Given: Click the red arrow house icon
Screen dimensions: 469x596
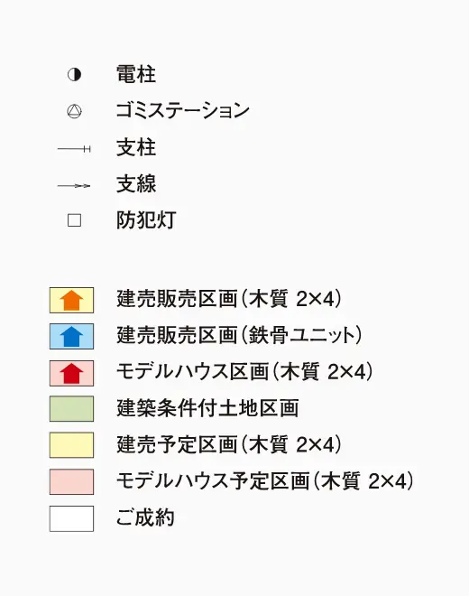Looking at the screenshot, I should tap(71, 373).
